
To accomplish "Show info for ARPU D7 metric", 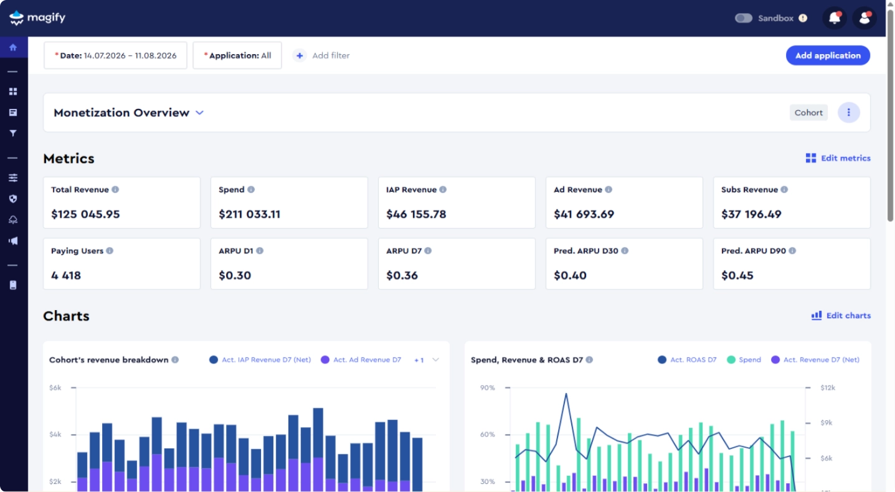I will pyautogui.click(x=428, y=251).
